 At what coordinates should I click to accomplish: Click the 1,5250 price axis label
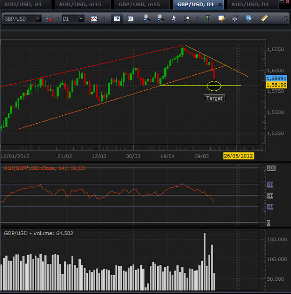pyautogui.click(x=276, y=133)
